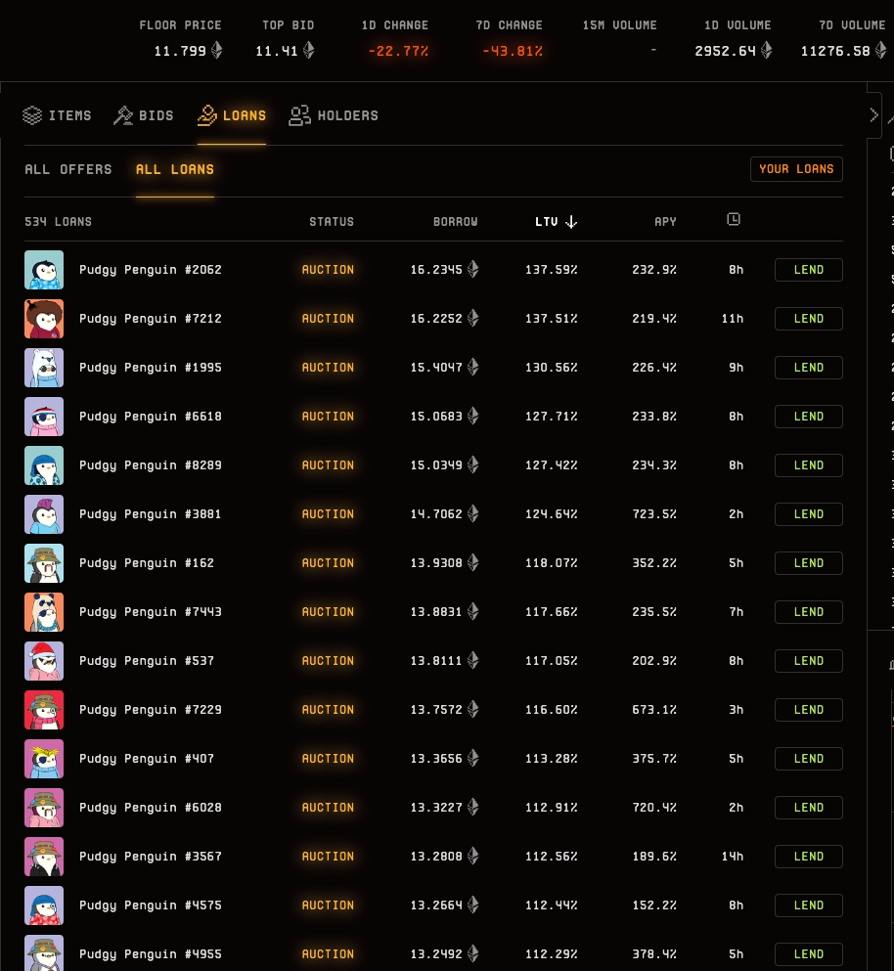
Task: Click the 11276.58 7D volume value
Action: 835,51
